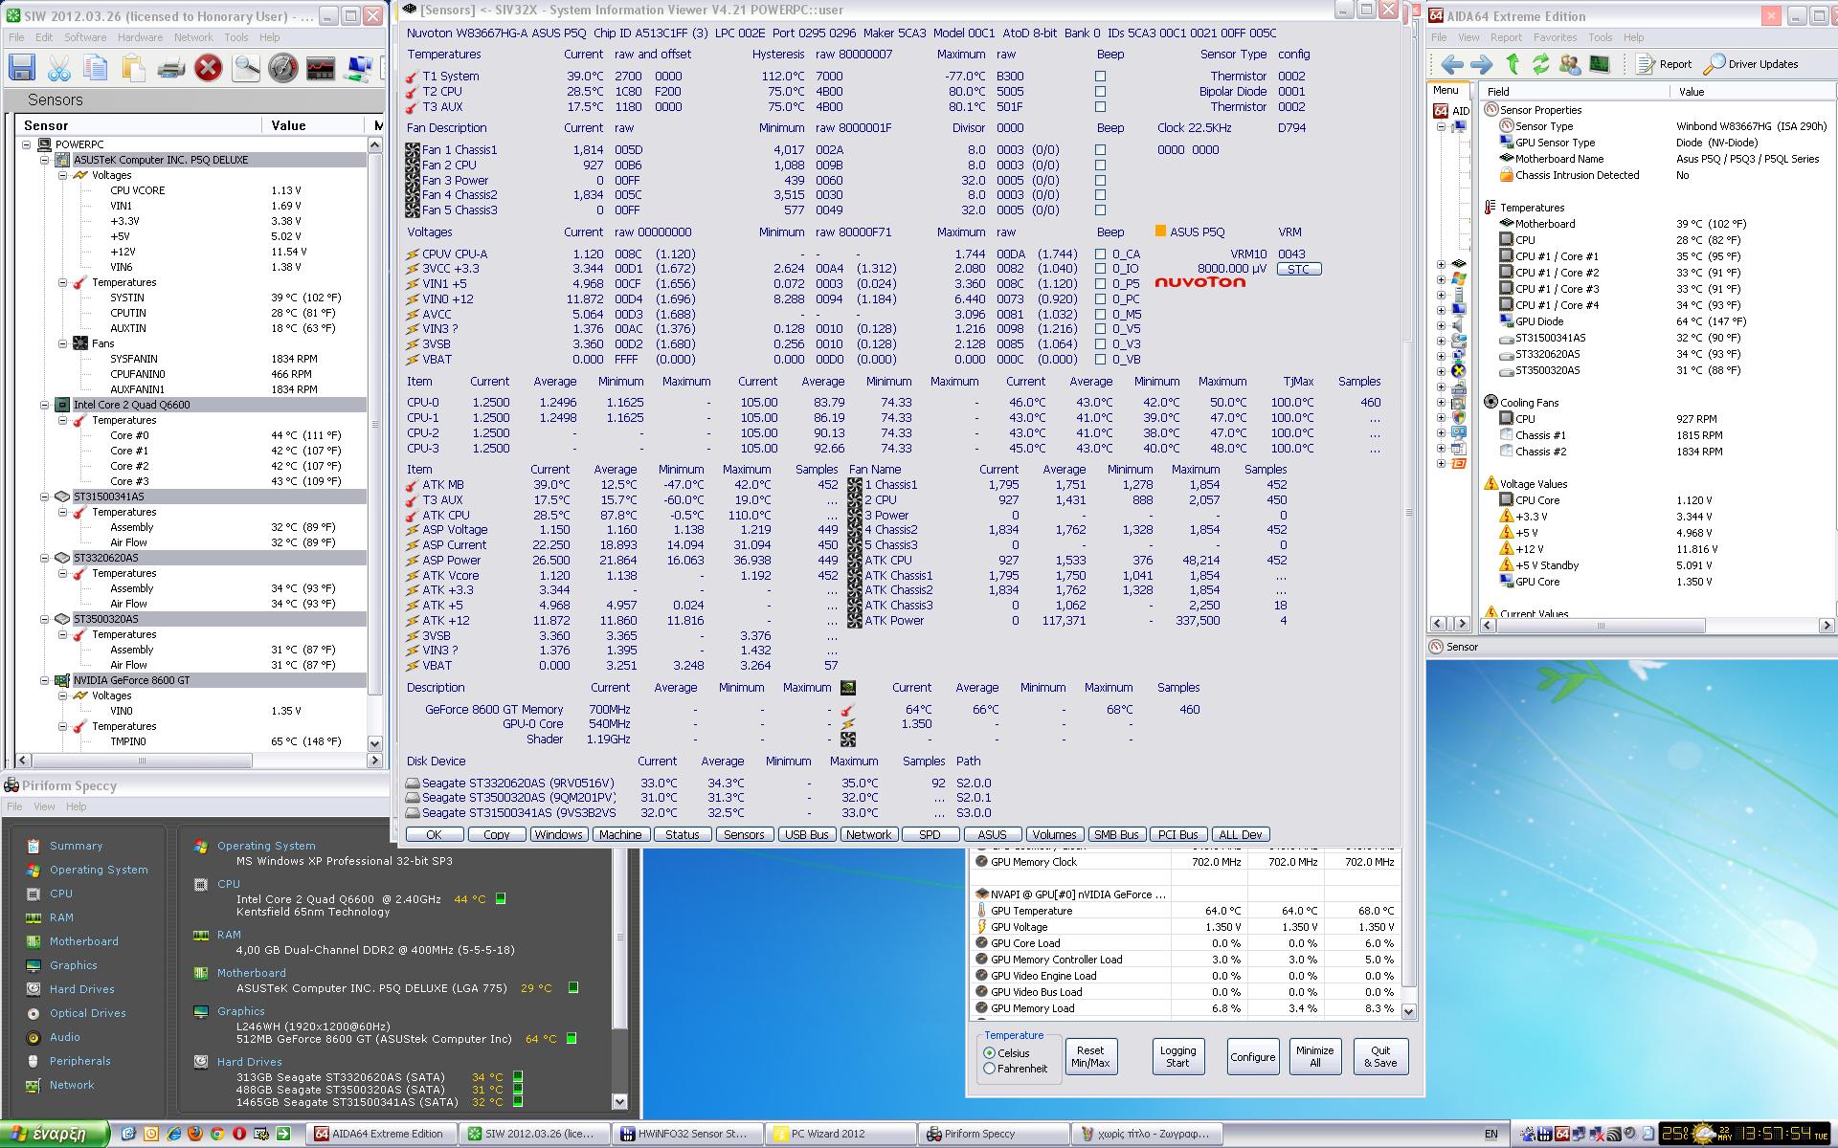Open Software menu in SIW
The image size is (1838, 1148).
click(x=85, y=37)
